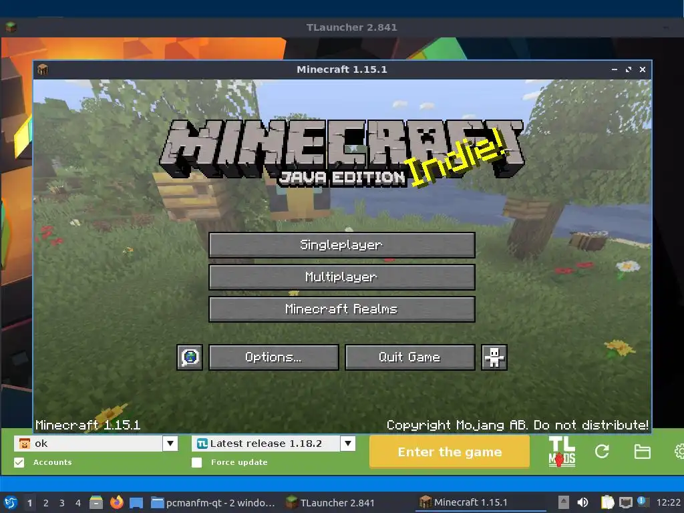The width and height of the screenshot is (684, 513).
Task: Open the TL Mods icon in TLauncher
Action: tap(561, 452)
